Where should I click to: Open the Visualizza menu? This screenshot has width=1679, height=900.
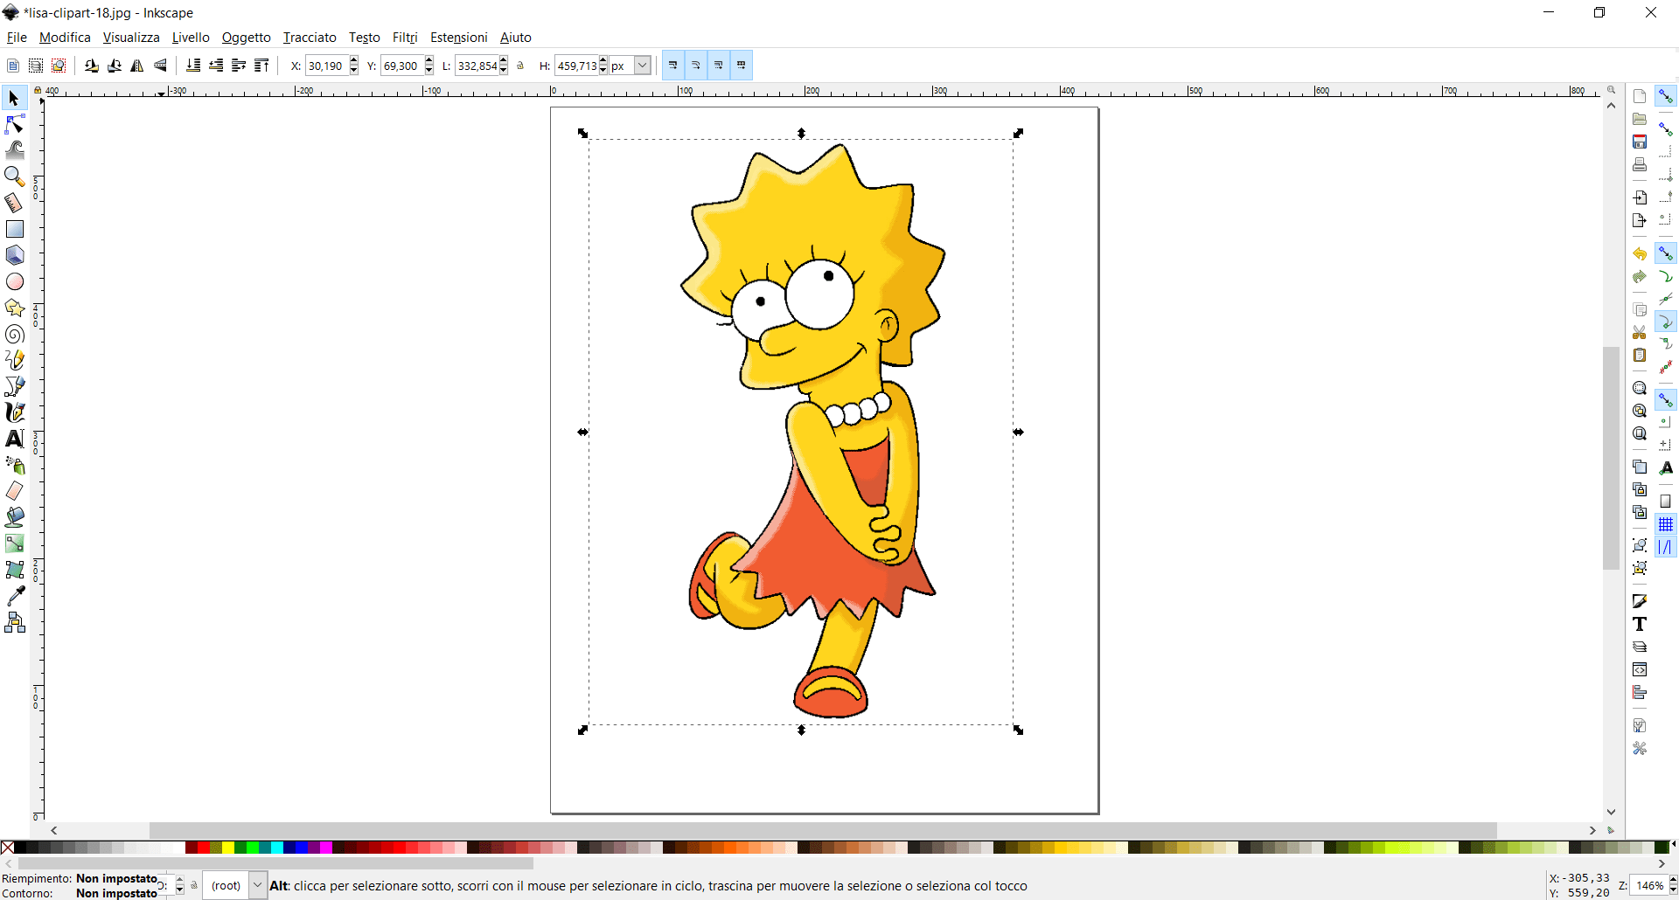coord(131,38)
